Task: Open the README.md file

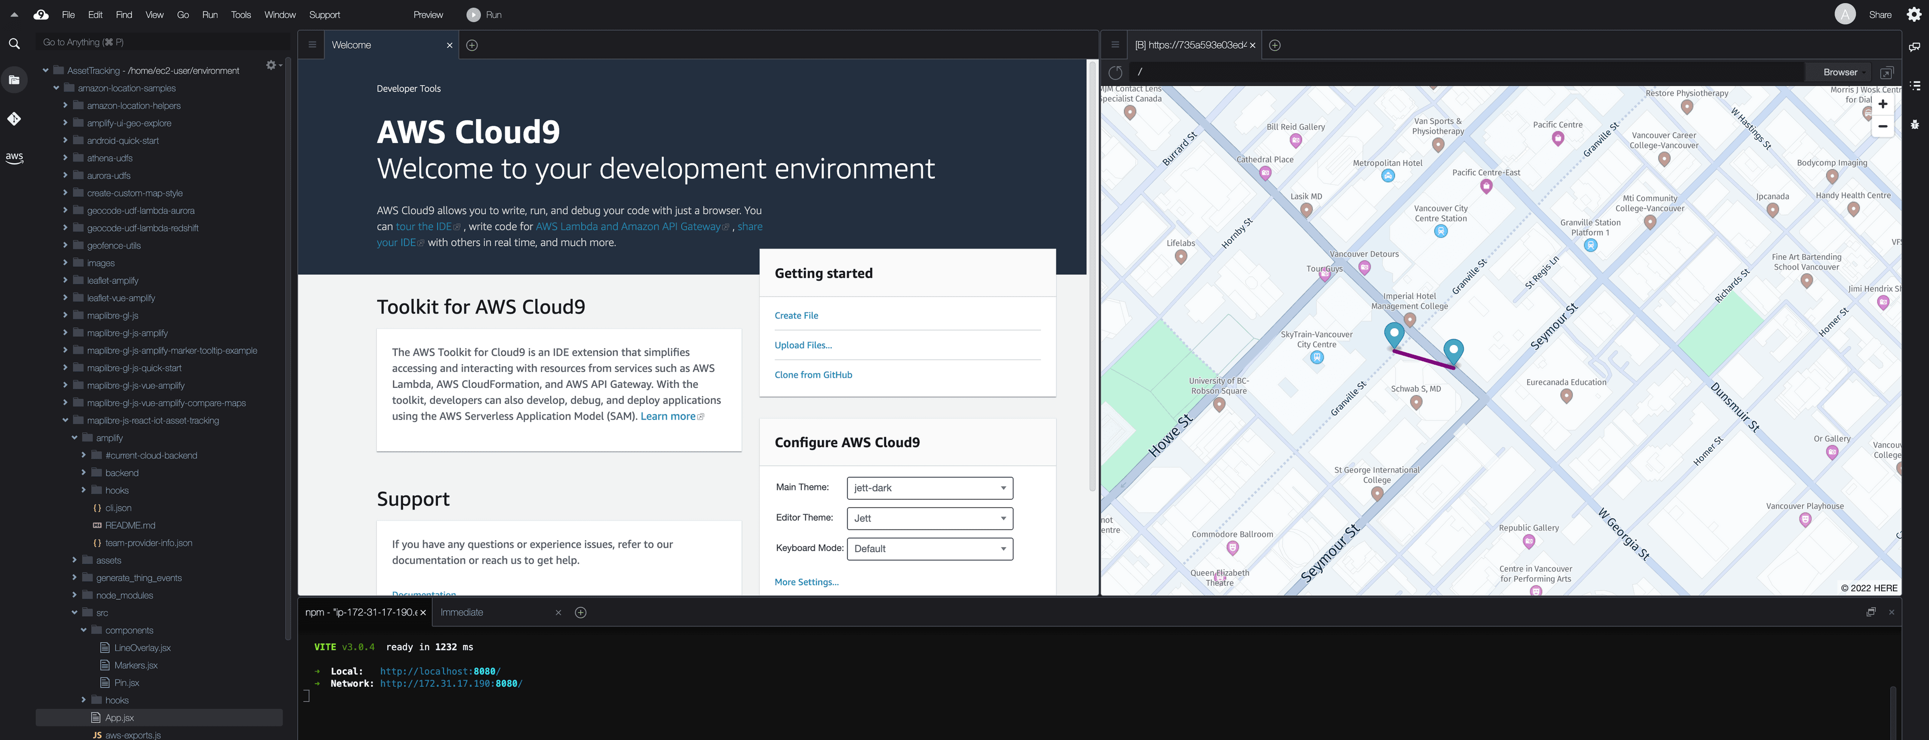Action: point(130,525)
